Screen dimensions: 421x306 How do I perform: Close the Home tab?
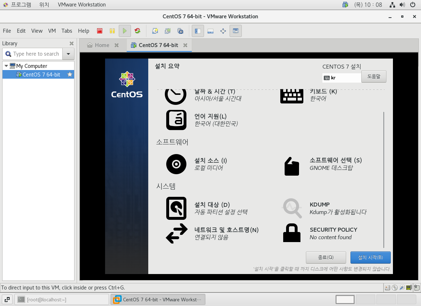(117, 45)
